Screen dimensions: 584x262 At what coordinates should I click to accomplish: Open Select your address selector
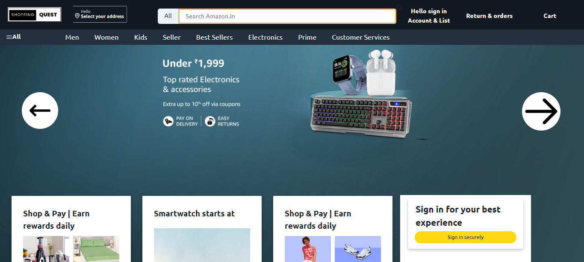coord(100,15)
